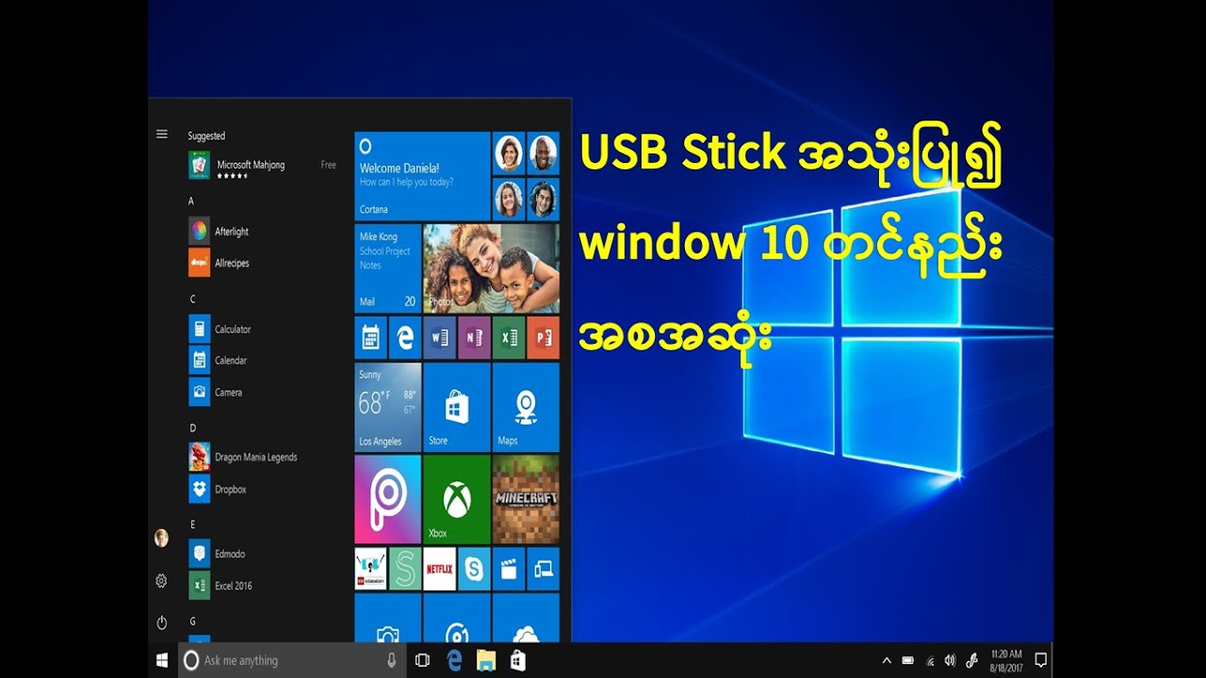Screen dimensions: 1206x678
Task: Open the Action Center notifications icon
Action: [x=1040, y=660]
